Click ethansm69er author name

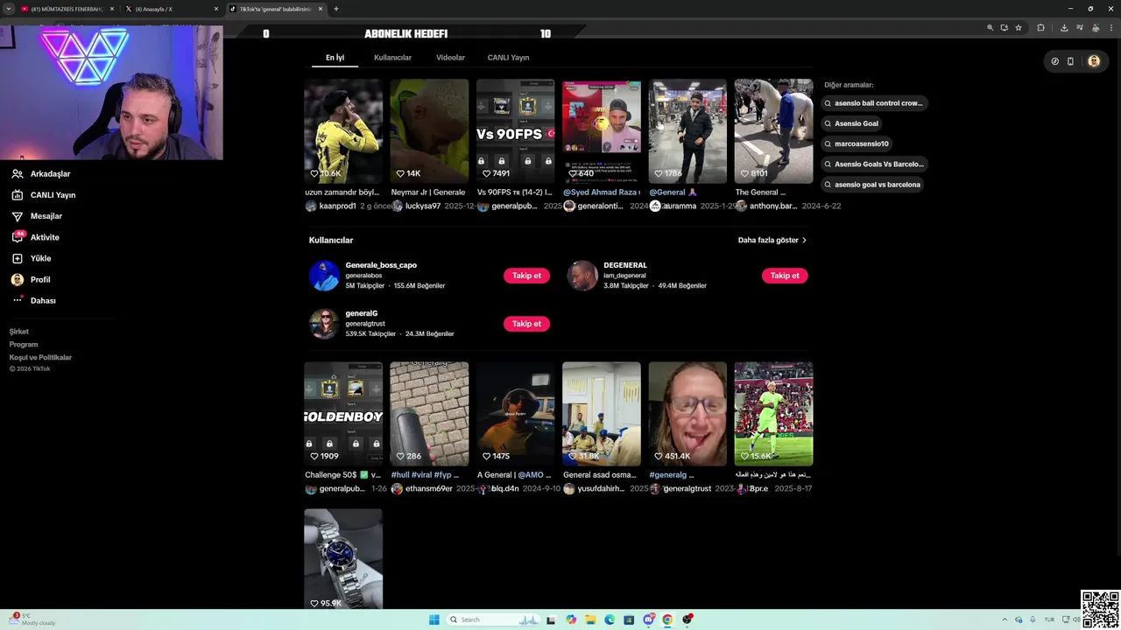coord(429,489)
